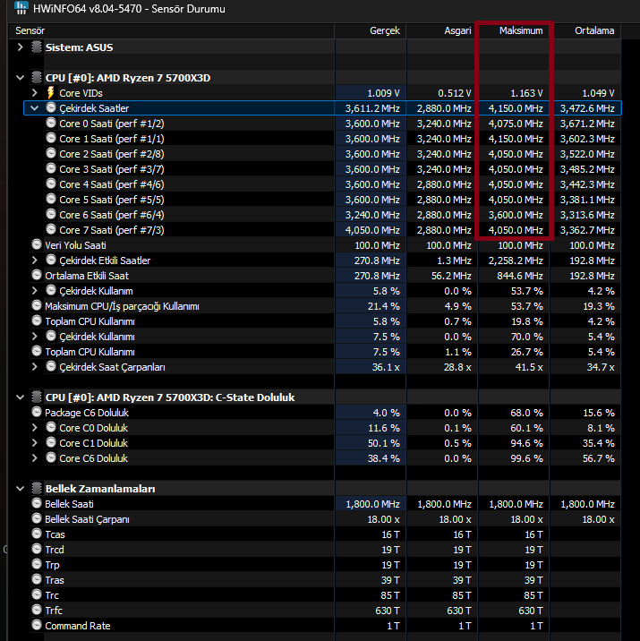Click the icon beside Tcas
Image resolution: width=640 pixels, height=641 pixels.
(x=37, y=534)
